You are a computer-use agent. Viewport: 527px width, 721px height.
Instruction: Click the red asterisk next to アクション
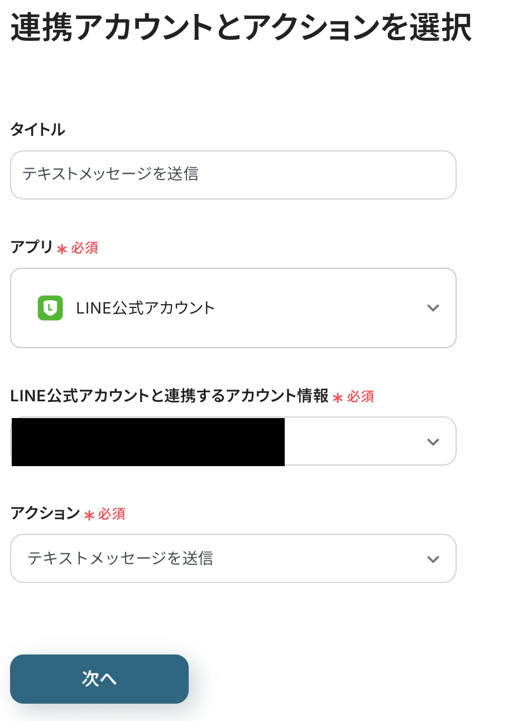[x=89, y=515]
